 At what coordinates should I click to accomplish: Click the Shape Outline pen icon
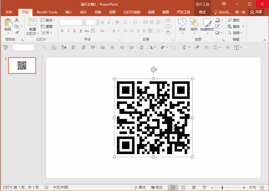tap(218, 26)
